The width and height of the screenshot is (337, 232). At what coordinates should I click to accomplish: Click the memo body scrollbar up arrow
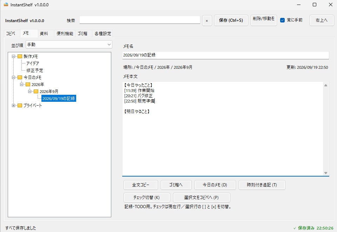click(x=326, y=85)
